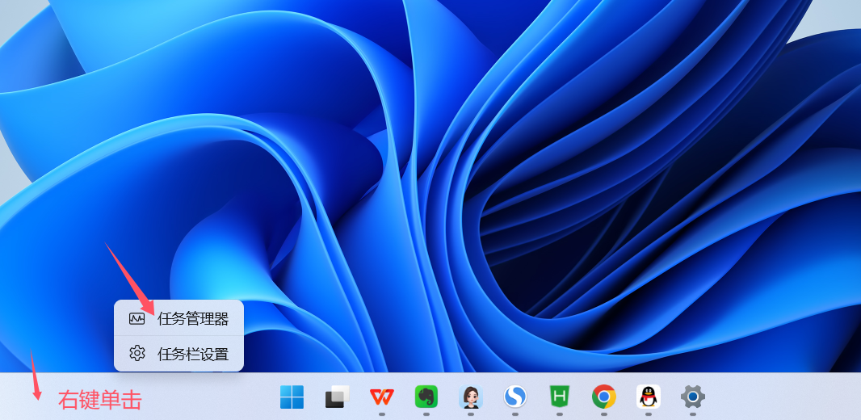The image size is (861, 420).
Task: Open Task View from the taskbar
Action: [337, 397]
